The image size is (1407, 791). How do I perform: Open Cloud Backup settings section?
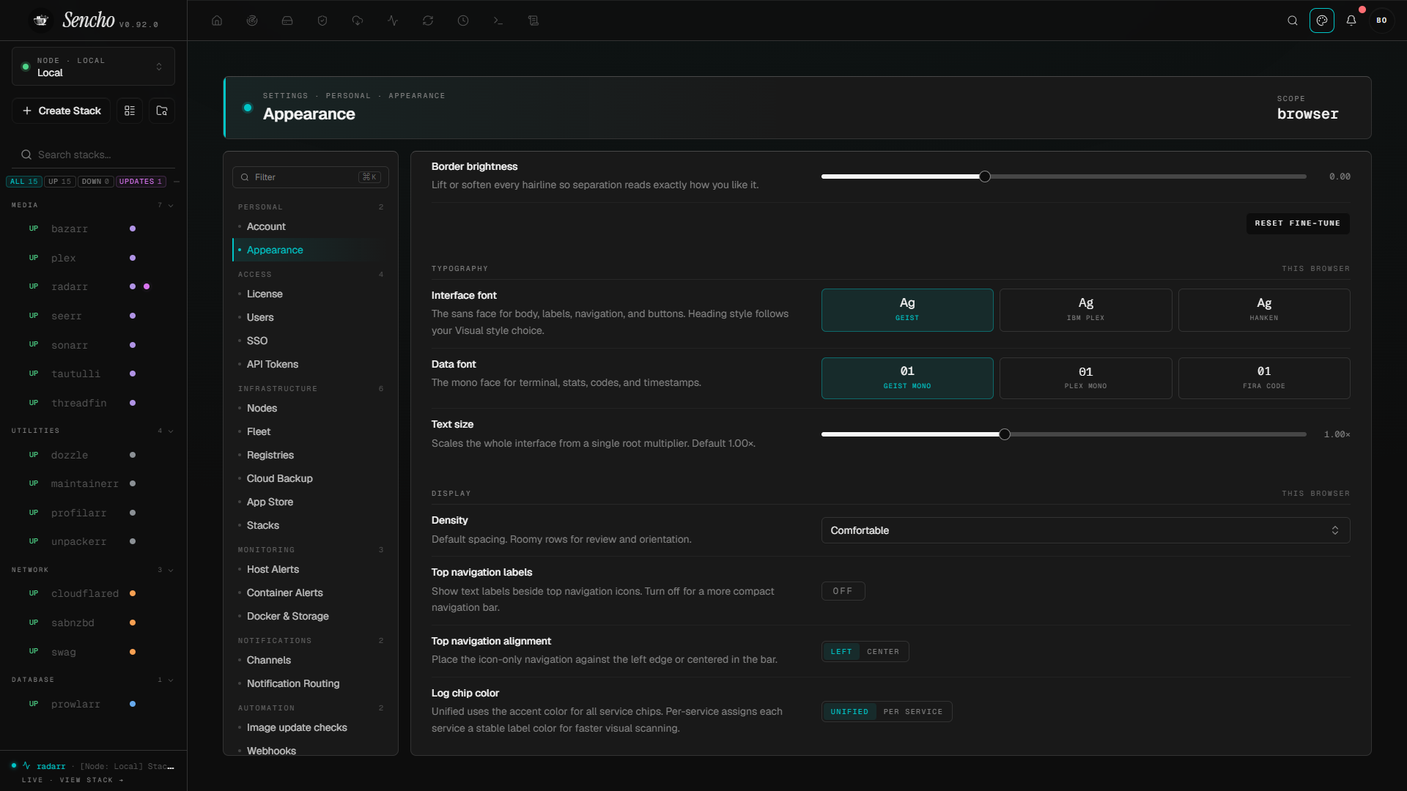[x=280, y=479]
